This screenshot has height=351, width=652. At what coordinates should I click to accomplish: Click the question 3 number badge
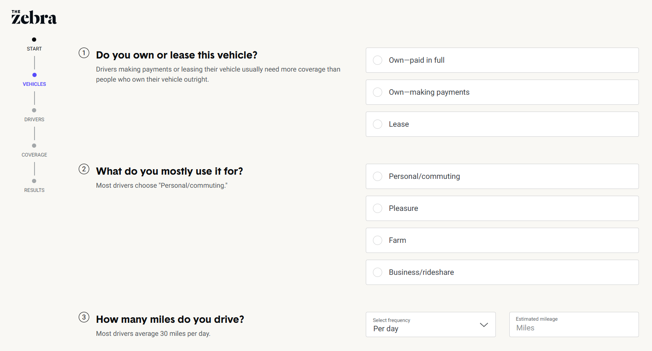click(x=84, y=317)
